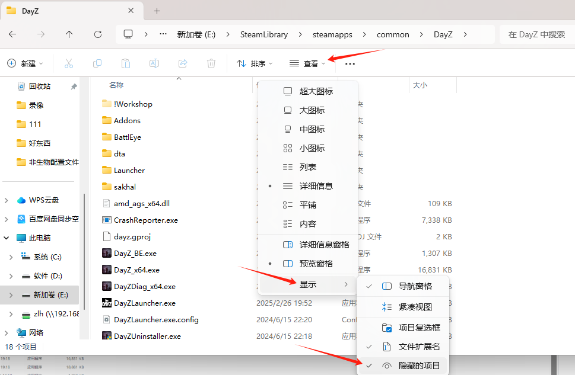Sort by 大小 column header

420,85
